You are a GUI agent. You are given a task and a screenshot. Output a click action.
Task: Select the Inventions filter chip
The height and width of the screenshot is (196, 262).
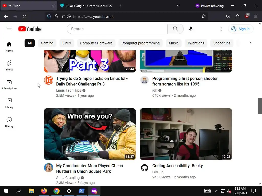click(196, 43)
